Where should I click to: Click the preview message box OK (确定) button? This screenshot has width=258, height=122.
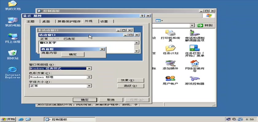click(x=73, y=54)
